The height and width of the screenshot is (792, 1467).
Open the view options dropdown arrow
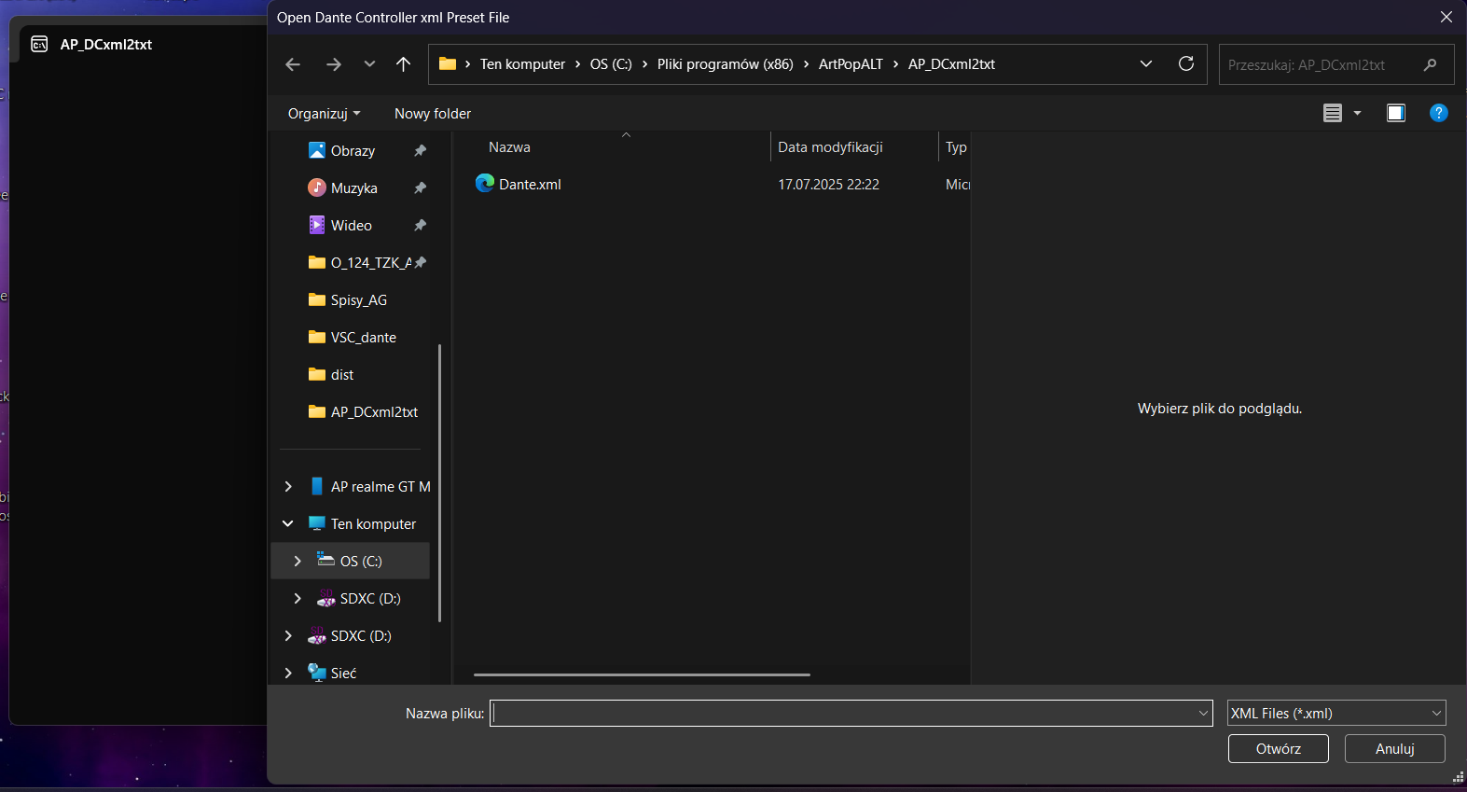tap(1357, 113)
